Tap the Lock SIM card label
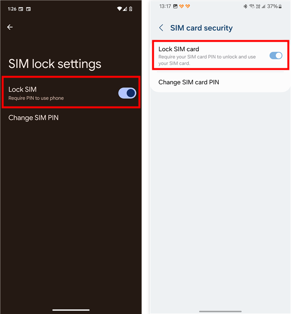 (179, 49)
